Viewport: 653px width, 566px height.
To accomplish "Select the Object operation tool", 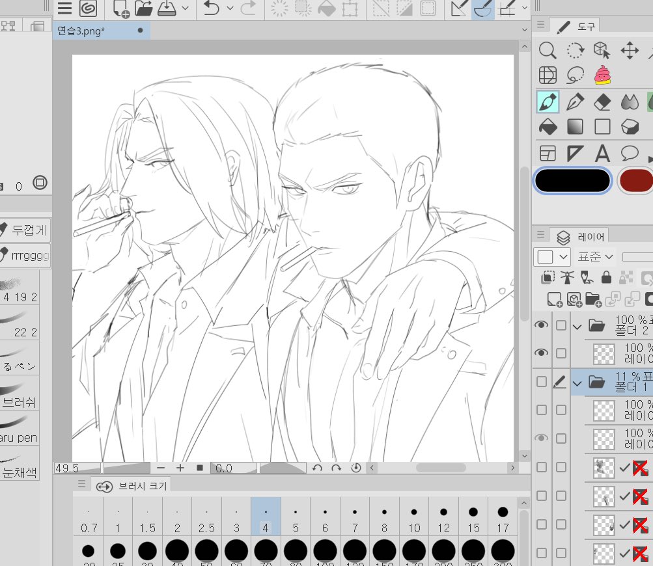I will tap(602, 50).
